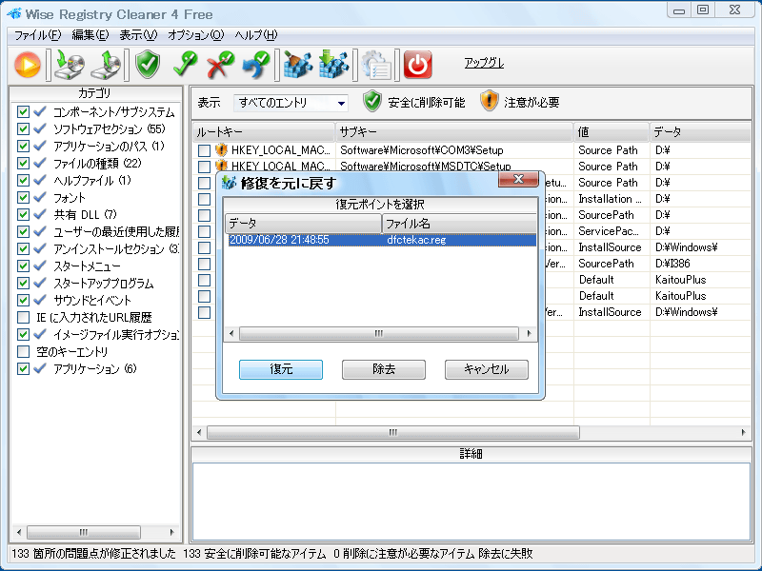Follow the アップグレ upgrade link
Screen dimensions: 762x571
point(484,63)
